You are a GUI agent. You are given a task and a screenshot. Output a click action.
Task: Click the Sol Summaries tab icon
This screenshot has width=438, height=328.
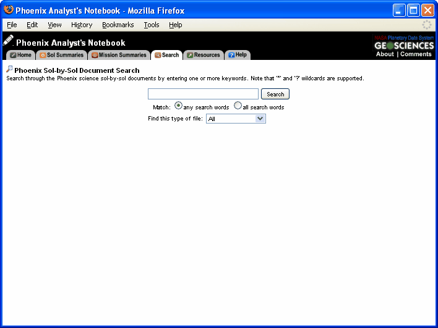tap(43, 55)
